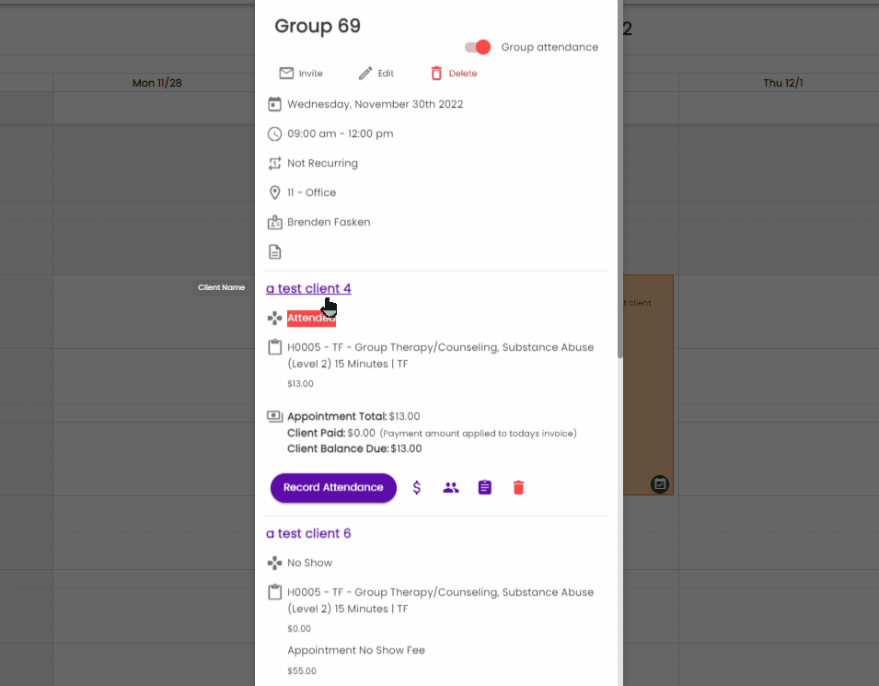Screen dimensions: 879x686
Task: Click the purple dollar sign payment icon
Action: (417, 488)
